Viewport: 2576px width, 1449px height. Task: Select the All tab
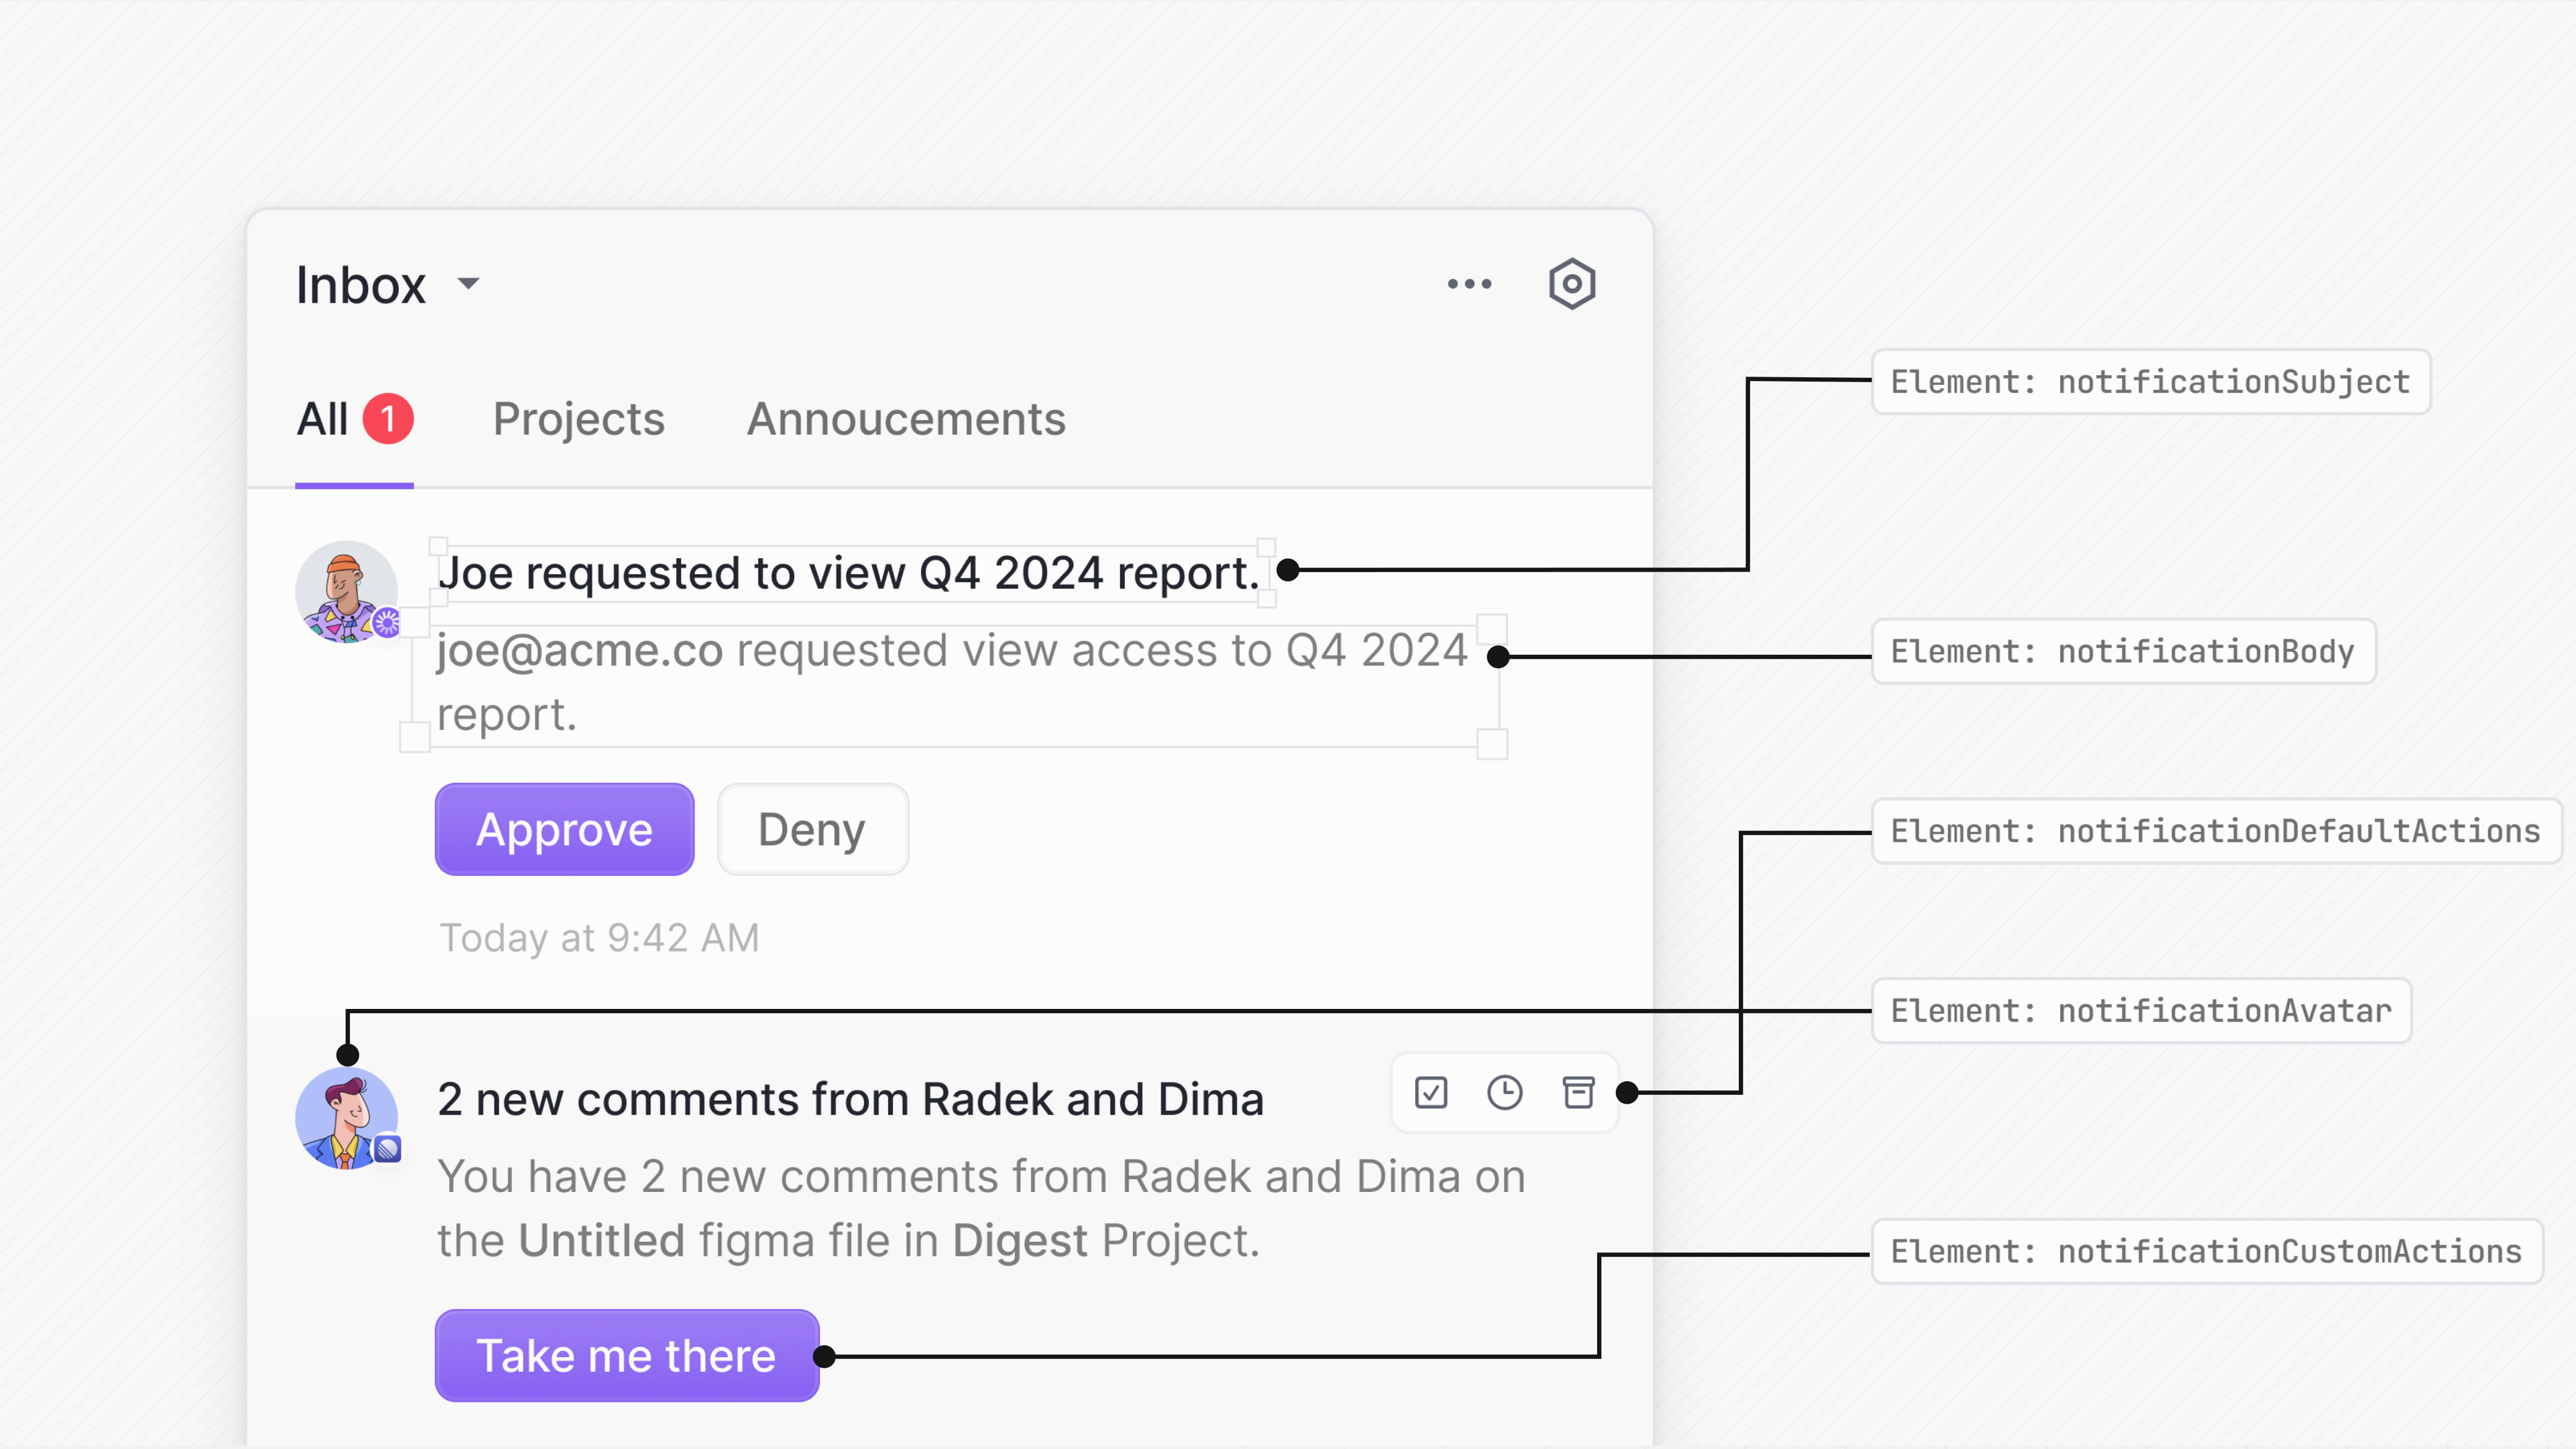click(322, 419)
